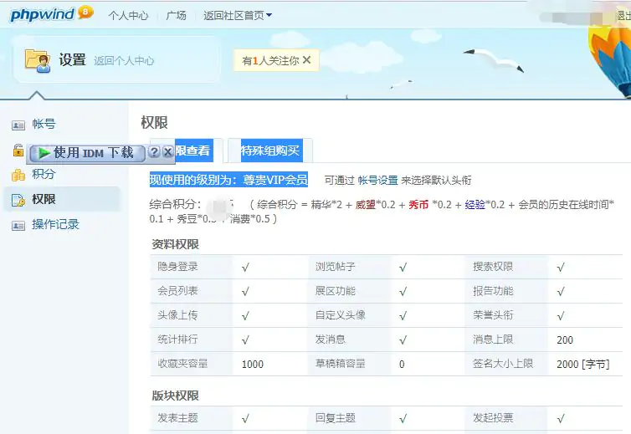Click 秀币 link in formula

418,205
